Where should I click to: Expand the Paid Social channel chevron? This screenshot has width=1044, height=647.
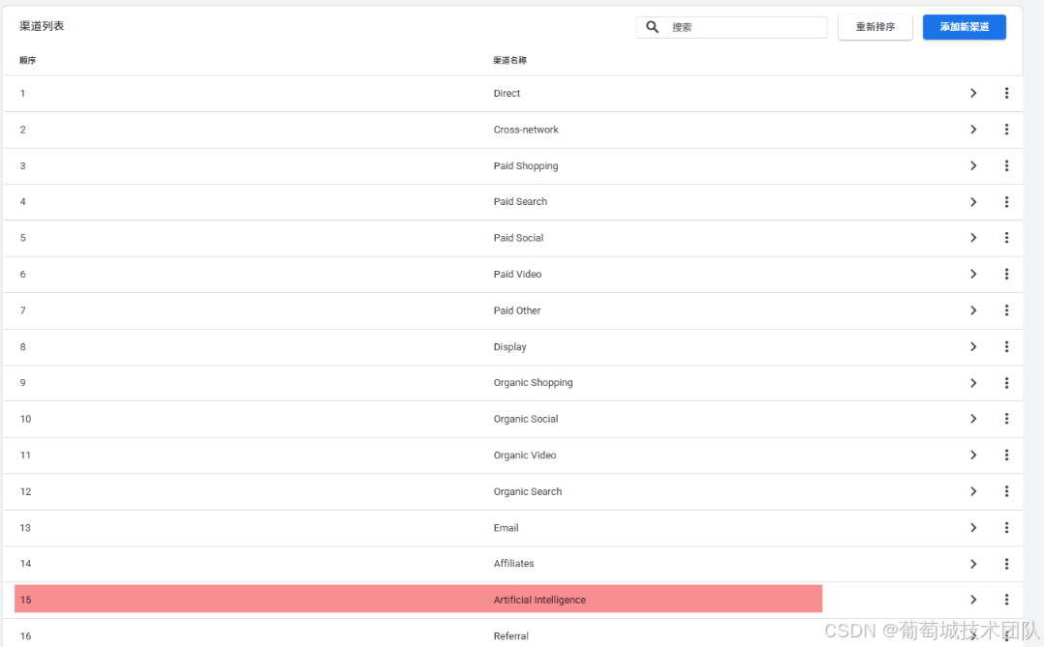click(x=973, y=237)
